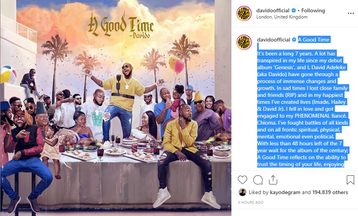358x216 pixels.
Task: Toggle the Following button
Action: pos(313,10)
